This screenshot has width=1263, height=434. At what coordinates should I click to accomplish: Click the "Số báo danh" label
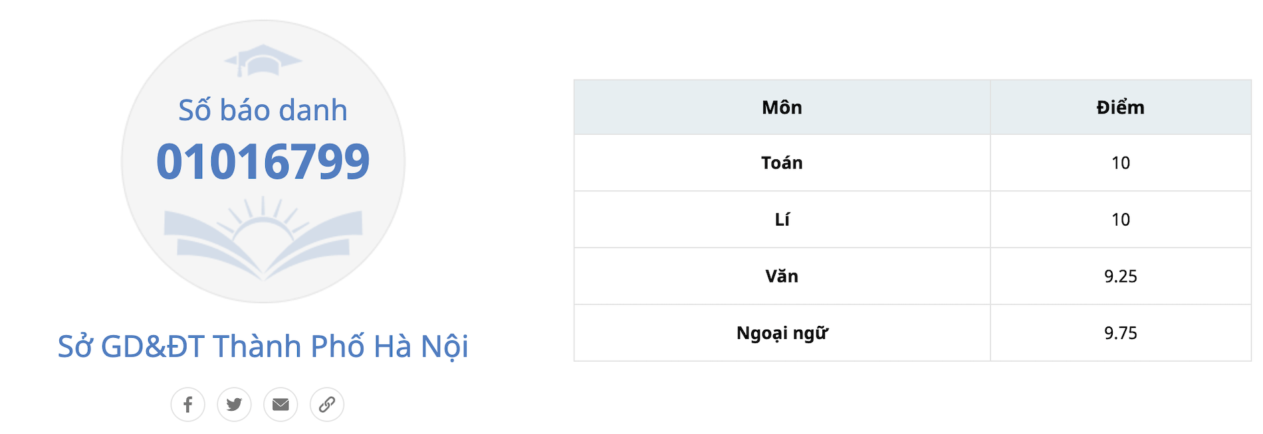tap(263, 110)
